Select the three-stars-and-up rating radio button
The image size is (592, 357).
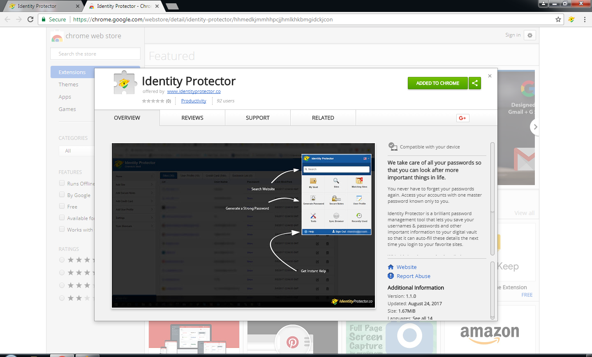coord(62,285)
